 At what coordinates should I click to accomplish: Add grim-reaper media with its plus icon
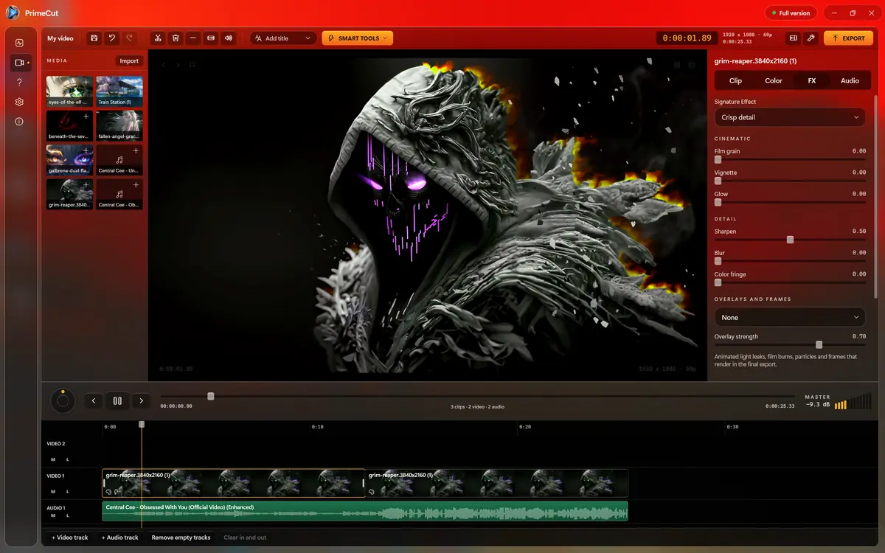[86, 185]
